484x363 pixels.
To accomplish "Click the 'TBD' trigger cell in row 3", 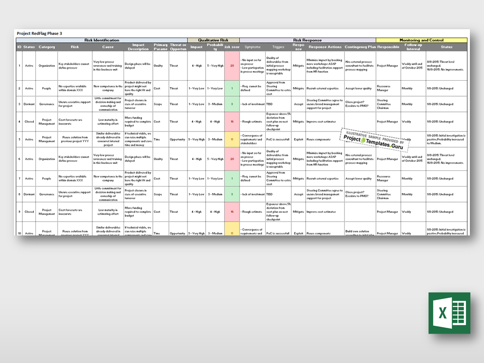I will click(278, 104).
